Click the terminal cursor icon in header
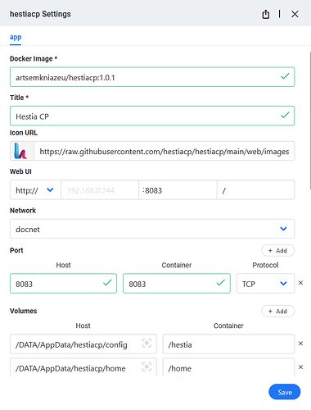Screen dimensions: 311x410 (279, 14)
